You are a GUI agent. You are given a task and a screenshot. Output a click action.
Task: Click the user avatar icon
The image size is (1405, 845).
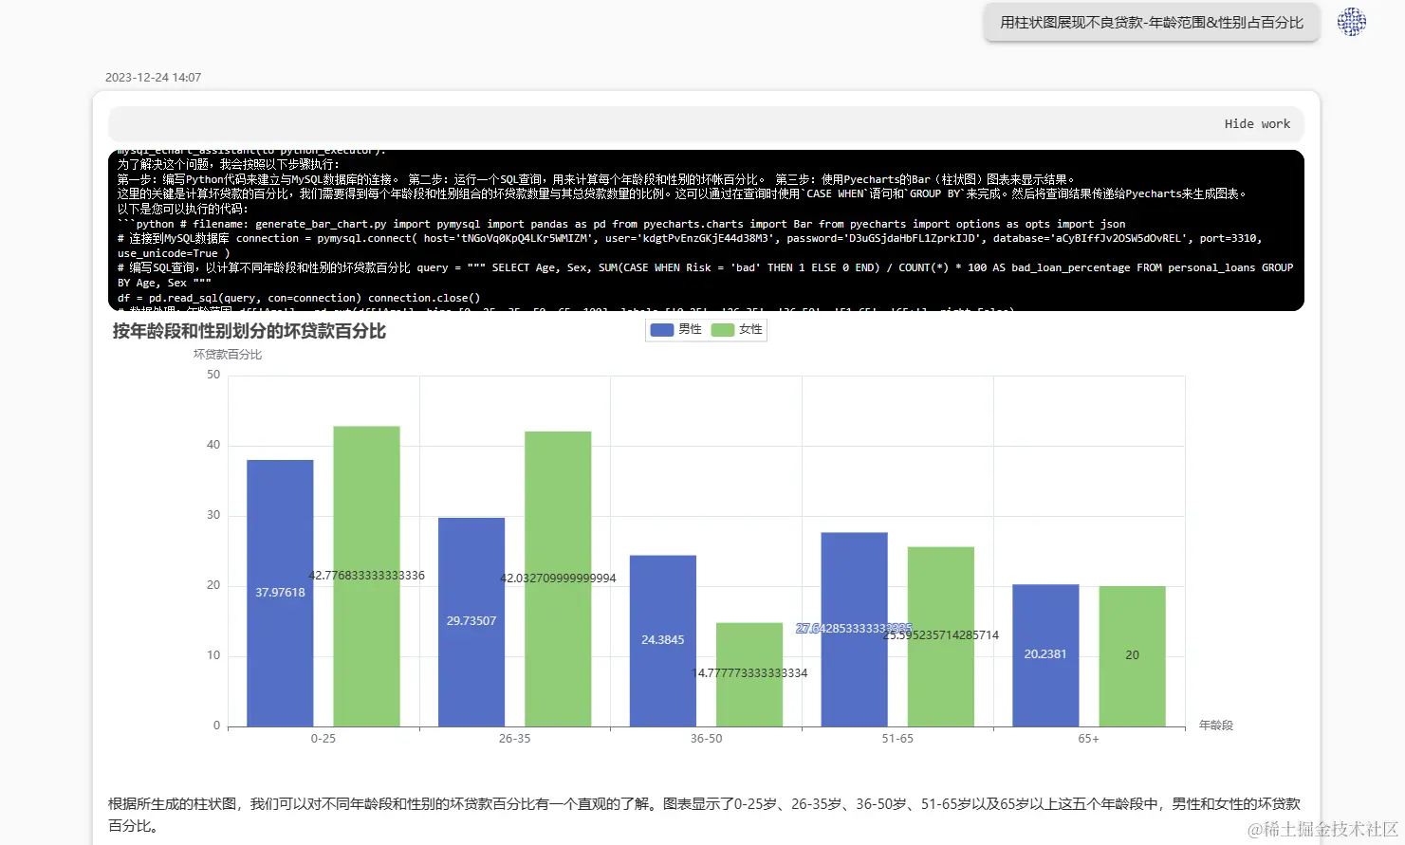coord(1351,22)
